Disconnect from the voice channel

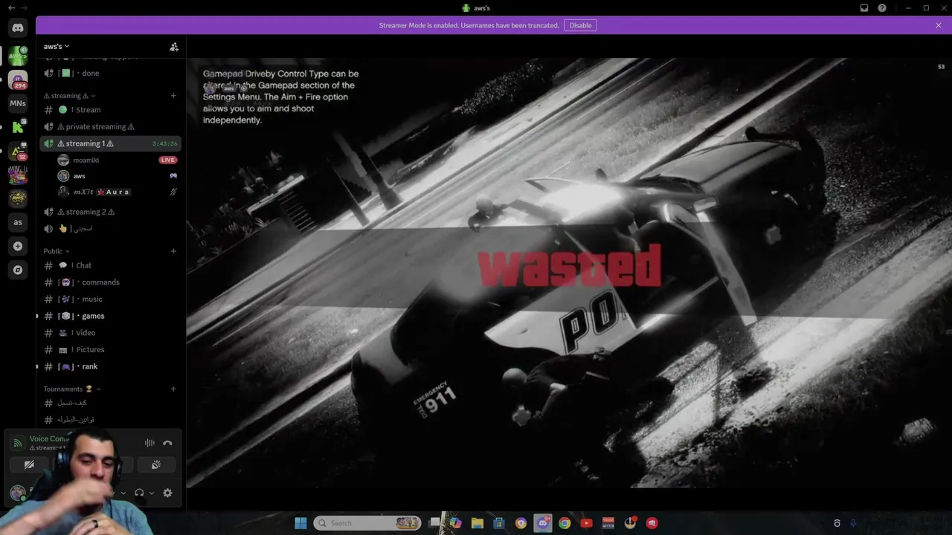click(x=167, y=443)
